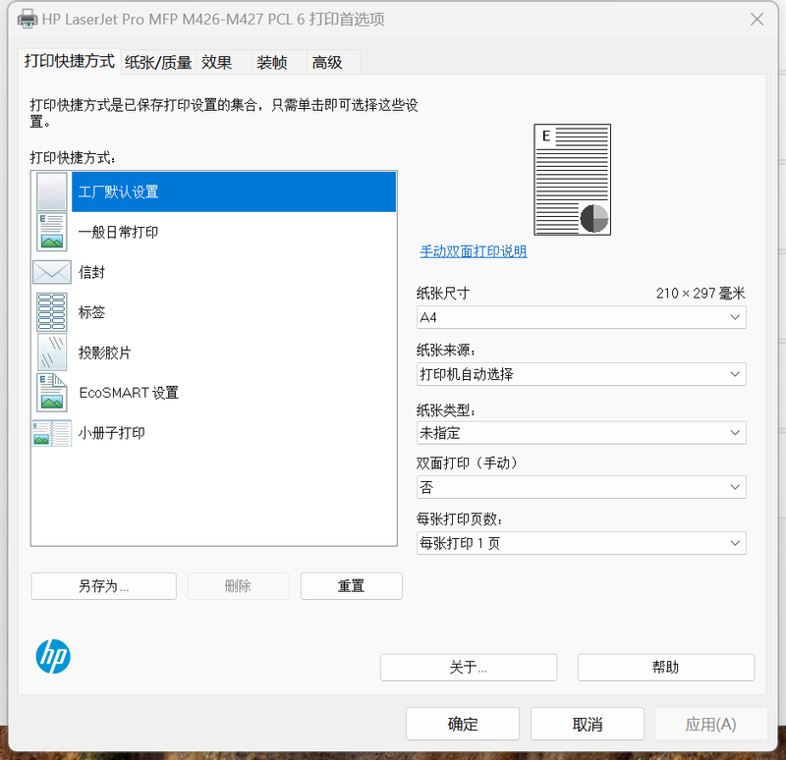
Task: Expand the 双面打印（手动）dropdown
Action: 581,487
